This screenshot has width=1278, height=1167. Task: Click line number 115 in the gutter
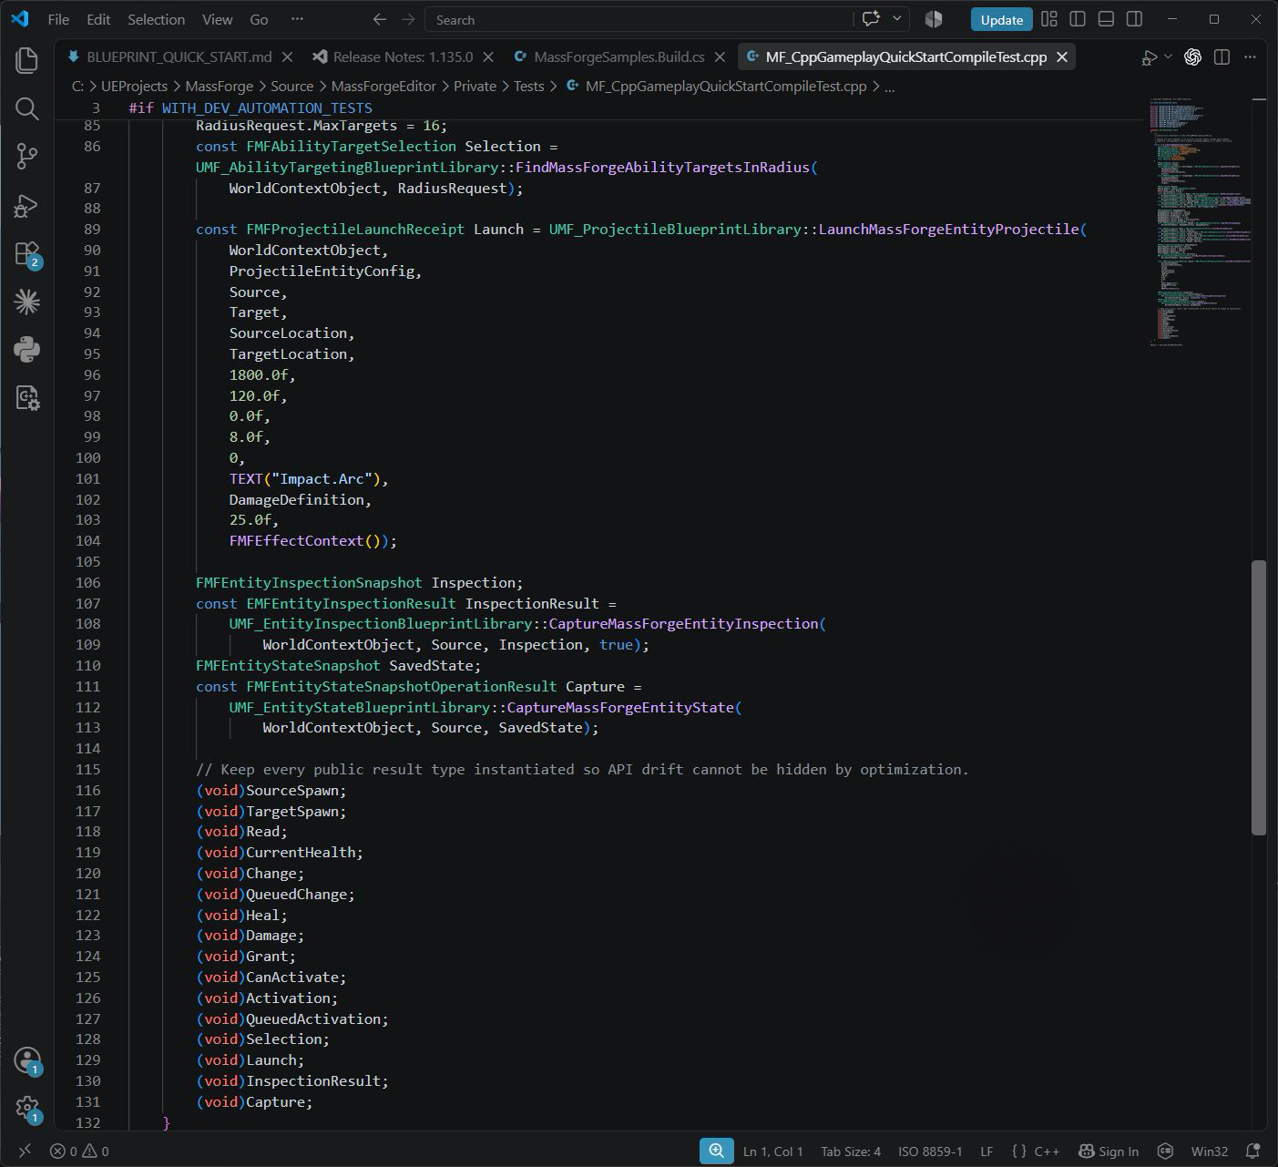pos(87,770)
